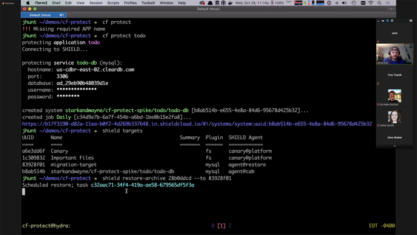Viewport: 417px width, 235px height.
Task: Switch Zoom panel to stacked strip view
Action: tap(388, 20)
